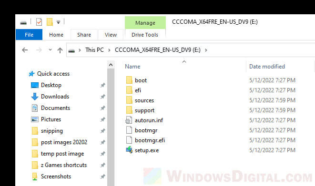Open temp post image folder
This screenshot has height=186, width=315.
point(62,154)
